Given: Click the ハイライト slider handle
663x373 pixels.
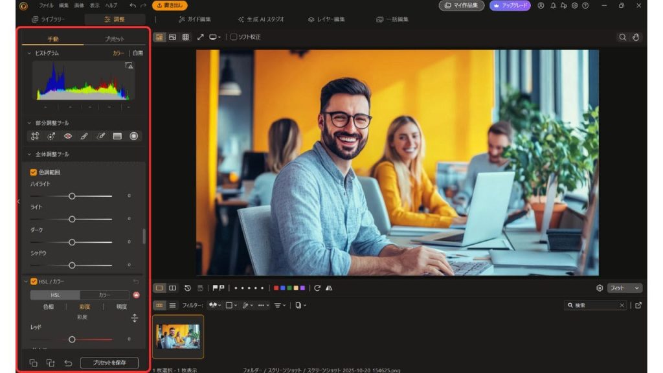Looking at the screenshot, I should pos(72,196).
